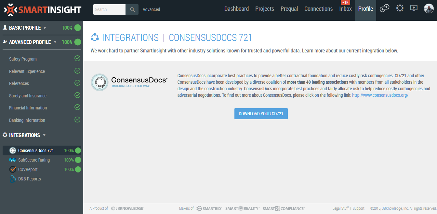Click the Integrations sidebar heading text
Viewport: 437px width, 214px height.
click(24, 135)
